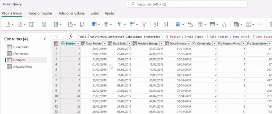The height and width of the screenshot is (114, 272).
Task: Click the ABC 123 data type icon
Action: point(200,24)
